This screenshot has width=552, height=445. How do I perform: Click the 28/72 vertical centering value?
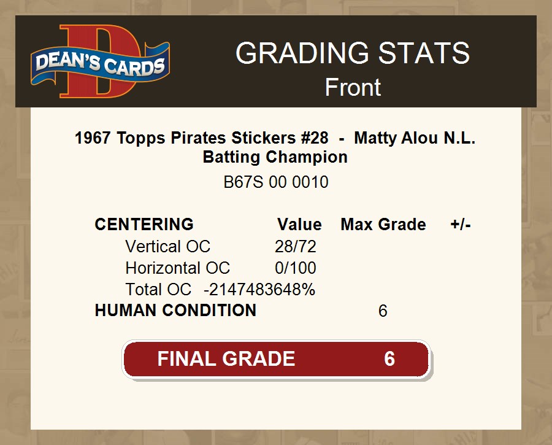tap(296, 246)
